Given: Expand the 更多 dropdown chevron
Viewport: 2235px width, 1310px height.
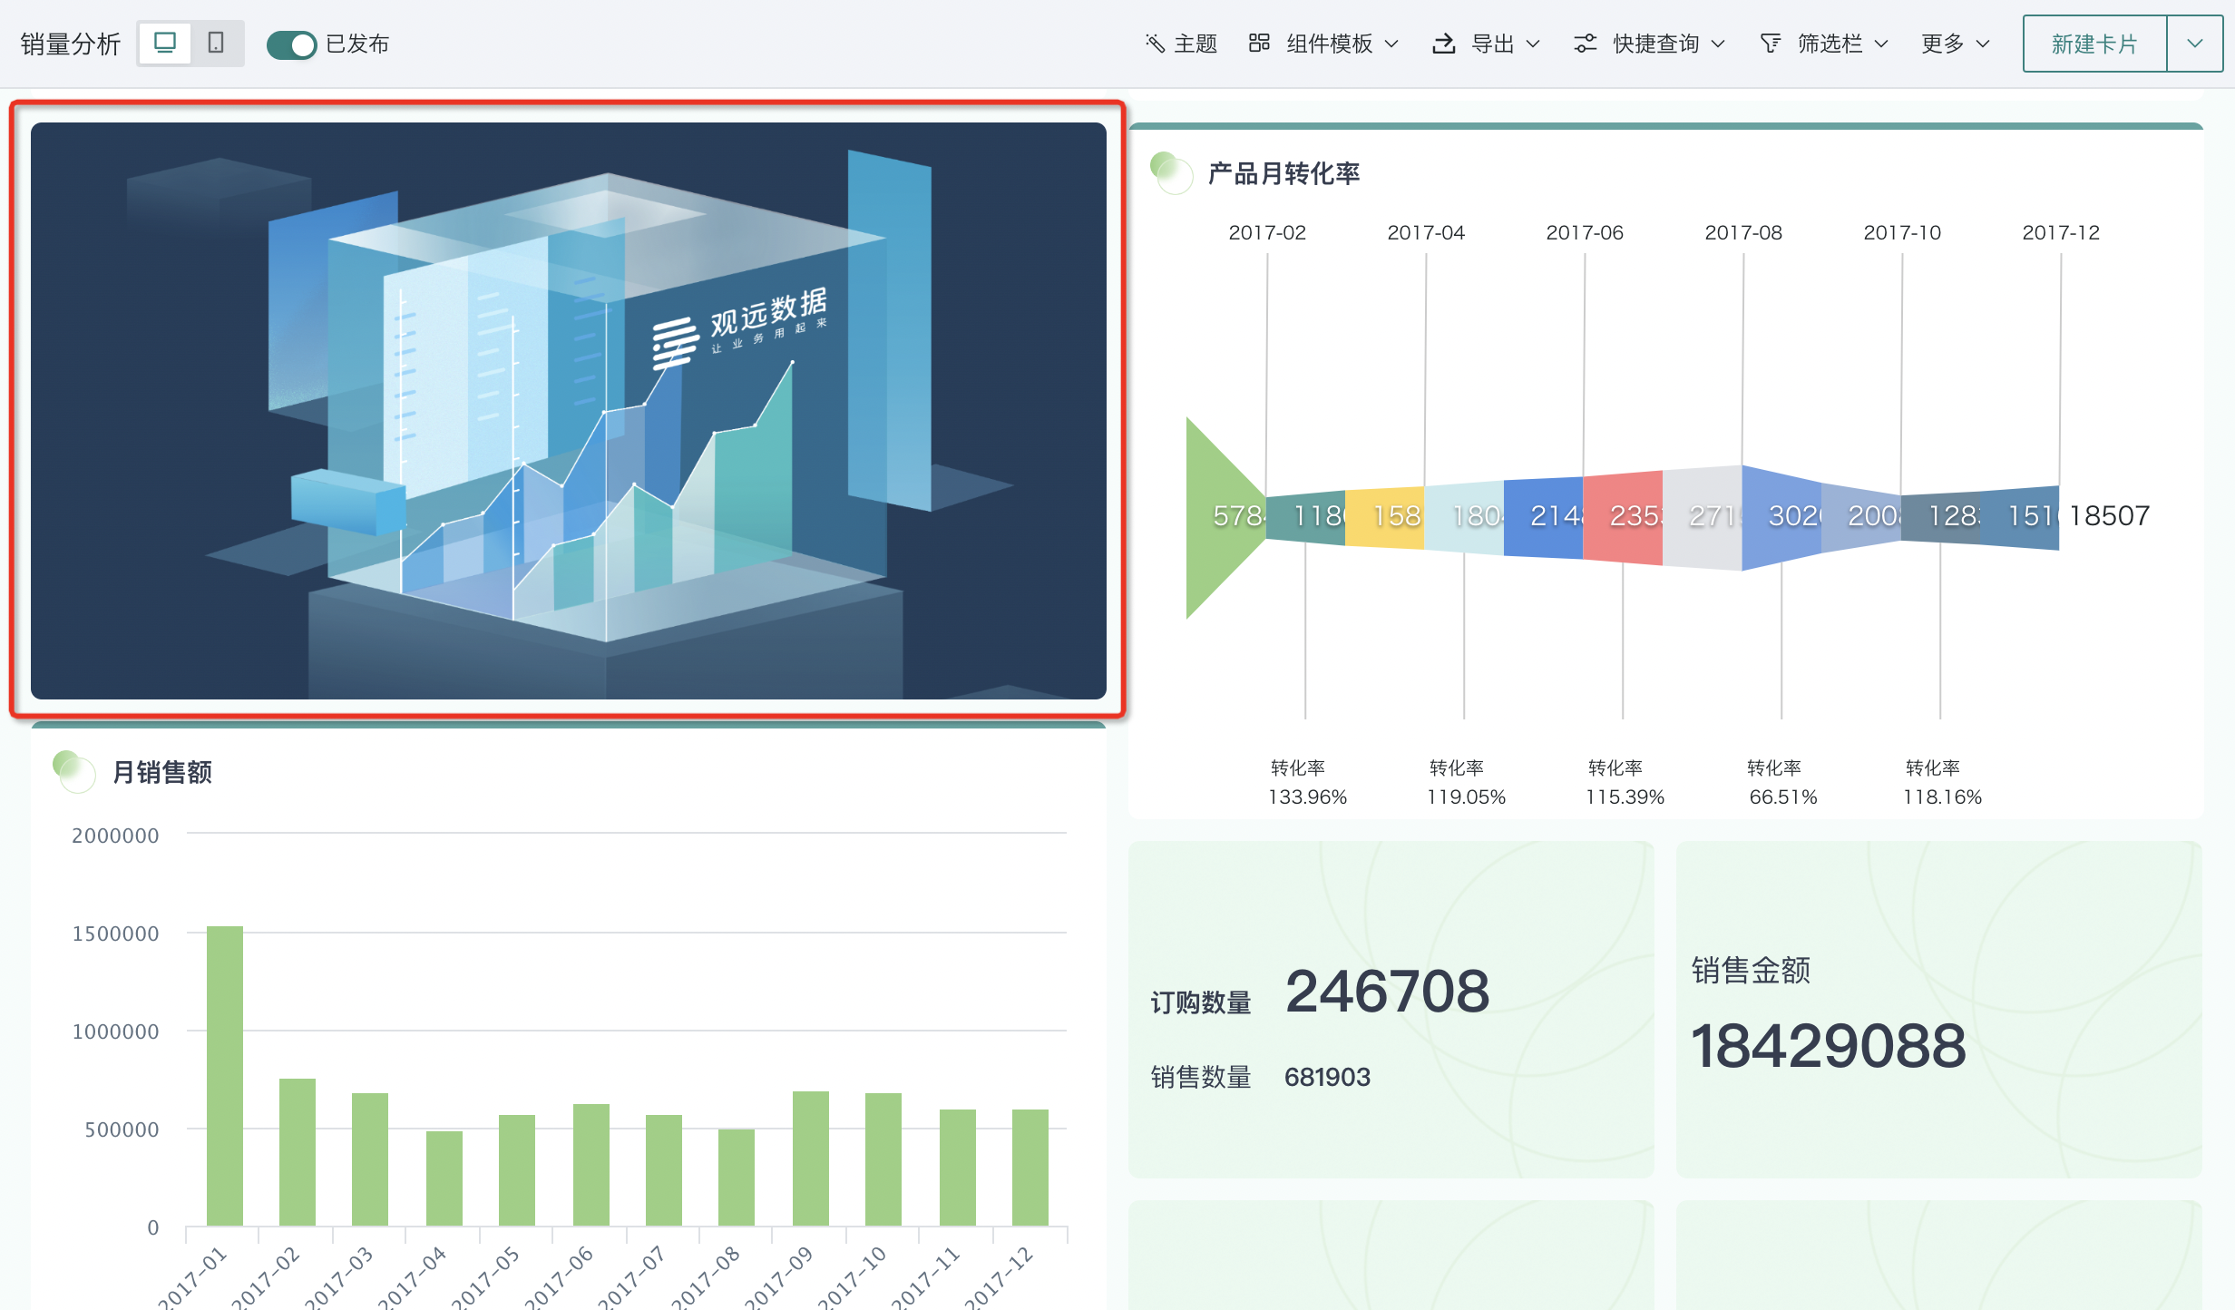Looking at the screenshot, I should pos(1983,44).
